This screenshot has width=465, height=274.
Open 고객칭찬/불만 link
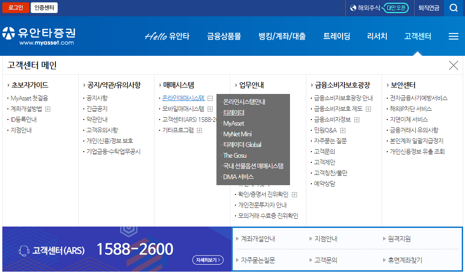tap(330, 173)
